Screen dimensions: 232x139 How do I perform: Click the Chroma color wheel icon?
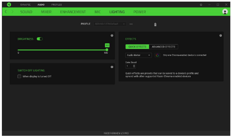pos(157,55)
